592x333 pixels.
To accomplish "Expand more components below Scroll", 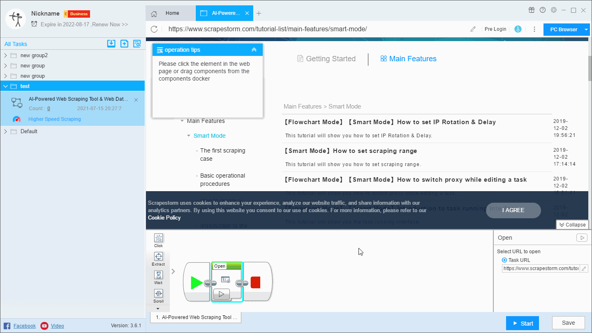I will click(x=158, y=309).
